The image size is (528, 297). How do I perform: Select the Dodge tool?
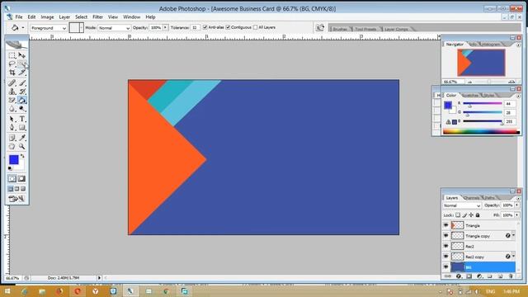point(22,109)
